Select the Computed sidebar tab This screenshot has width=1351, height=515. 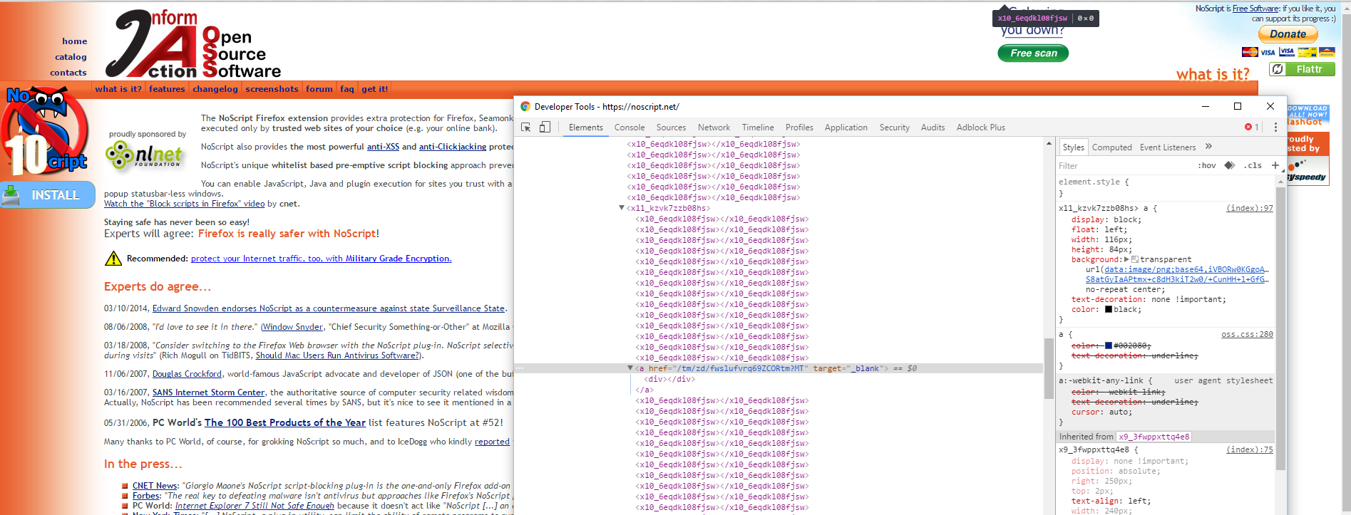1111,147
